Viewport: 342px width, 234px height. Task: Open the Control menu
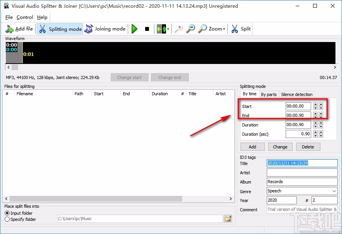[x=25, y=17]
